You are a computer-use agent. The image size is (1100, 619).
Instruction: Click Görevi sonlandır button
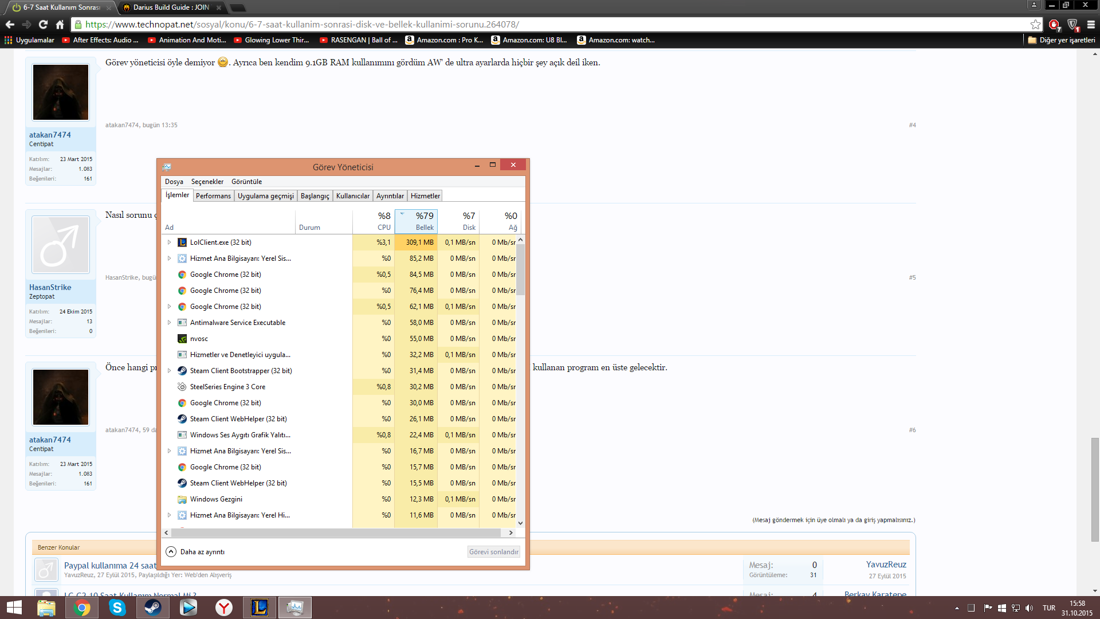pyautogui.click(x=494, y=552)
